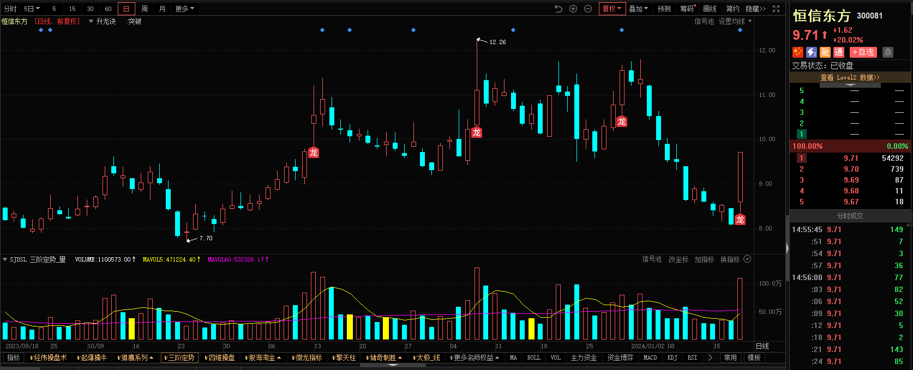Image resolution: width=913 pixels, height=370 pixels.
Task: Click the red 通 connect icon
Action: point(839,52)
